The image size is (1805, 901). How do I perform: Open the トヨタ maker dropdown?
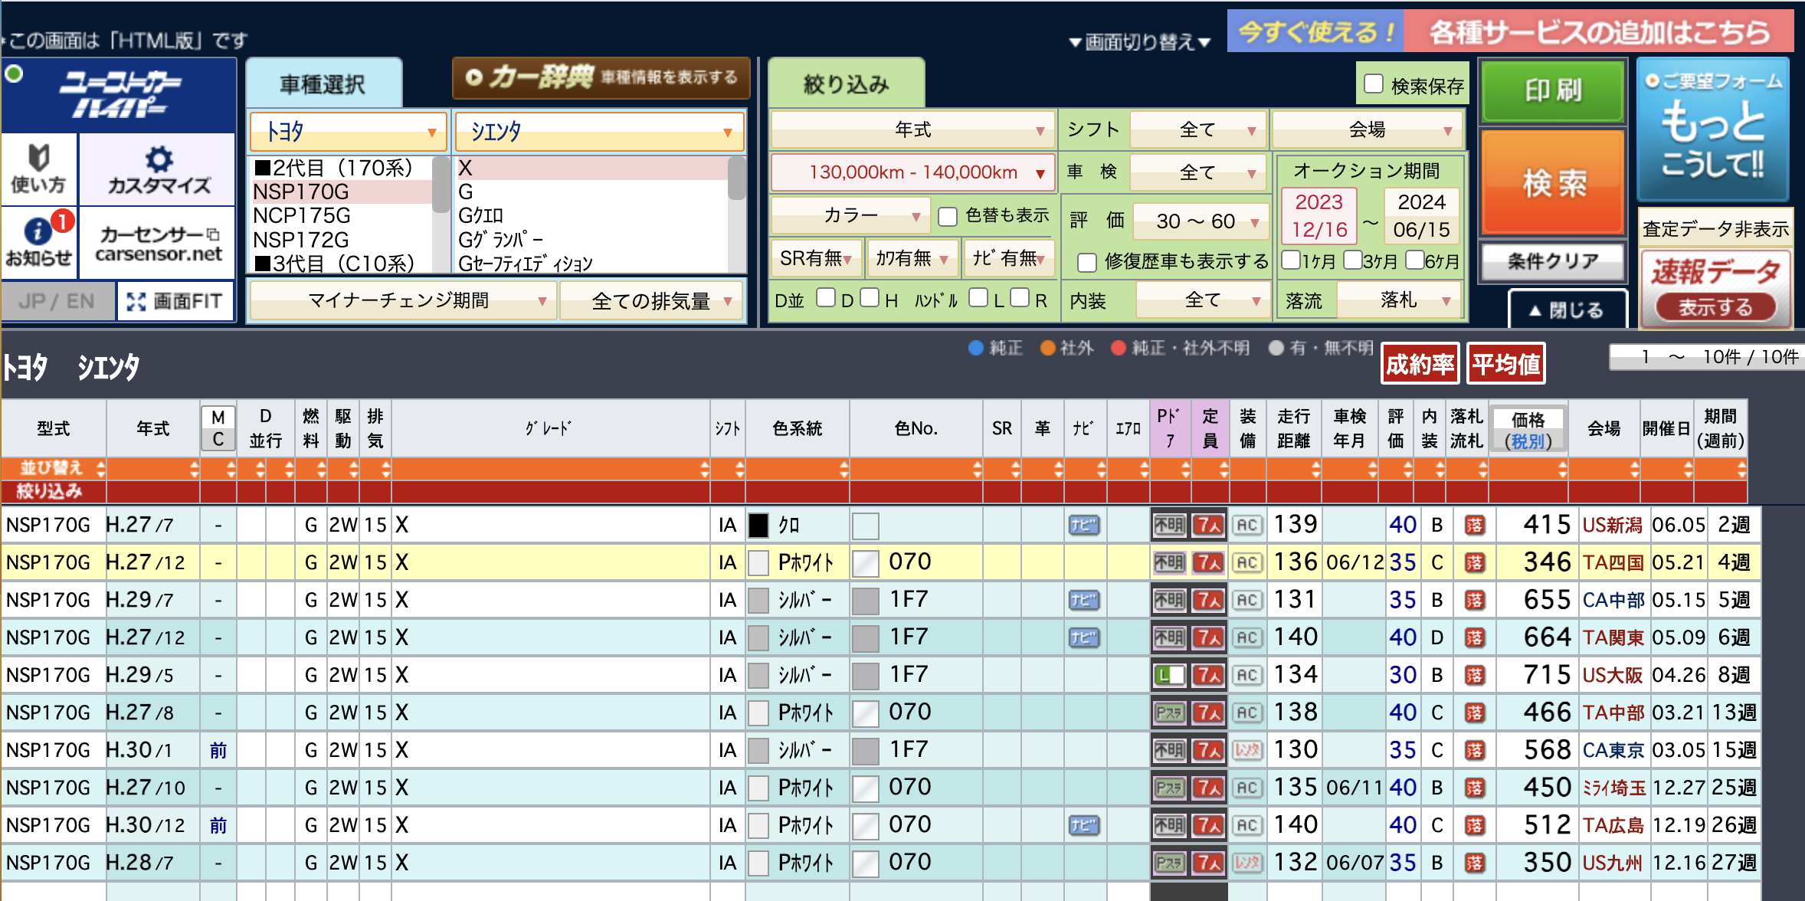(349, 132)
